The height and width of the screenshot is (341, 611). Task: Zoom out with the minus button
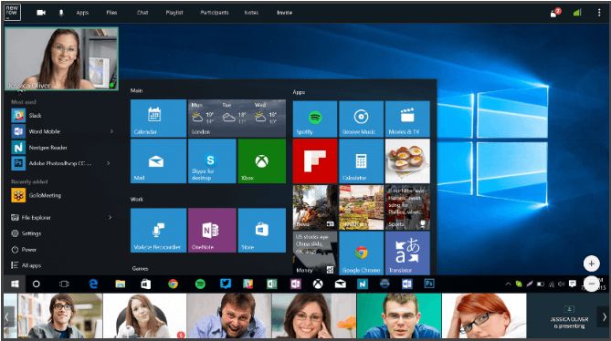click(591, 284)
